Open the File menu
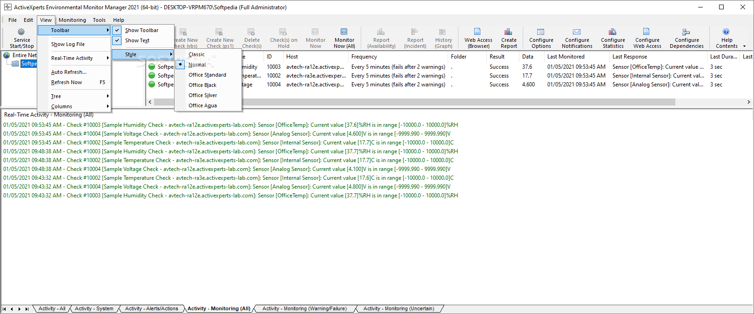The height and width of the screenshot is (314, 754). point(13,20)
